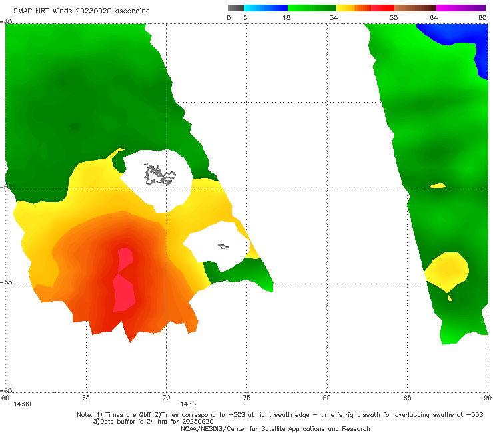Click the swath time '14:02'

[189, 404]
